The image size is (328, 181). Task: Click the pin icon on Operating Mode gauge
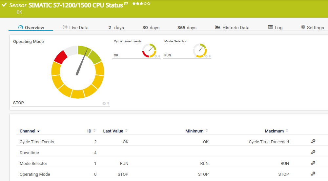(x=108, y=103)
